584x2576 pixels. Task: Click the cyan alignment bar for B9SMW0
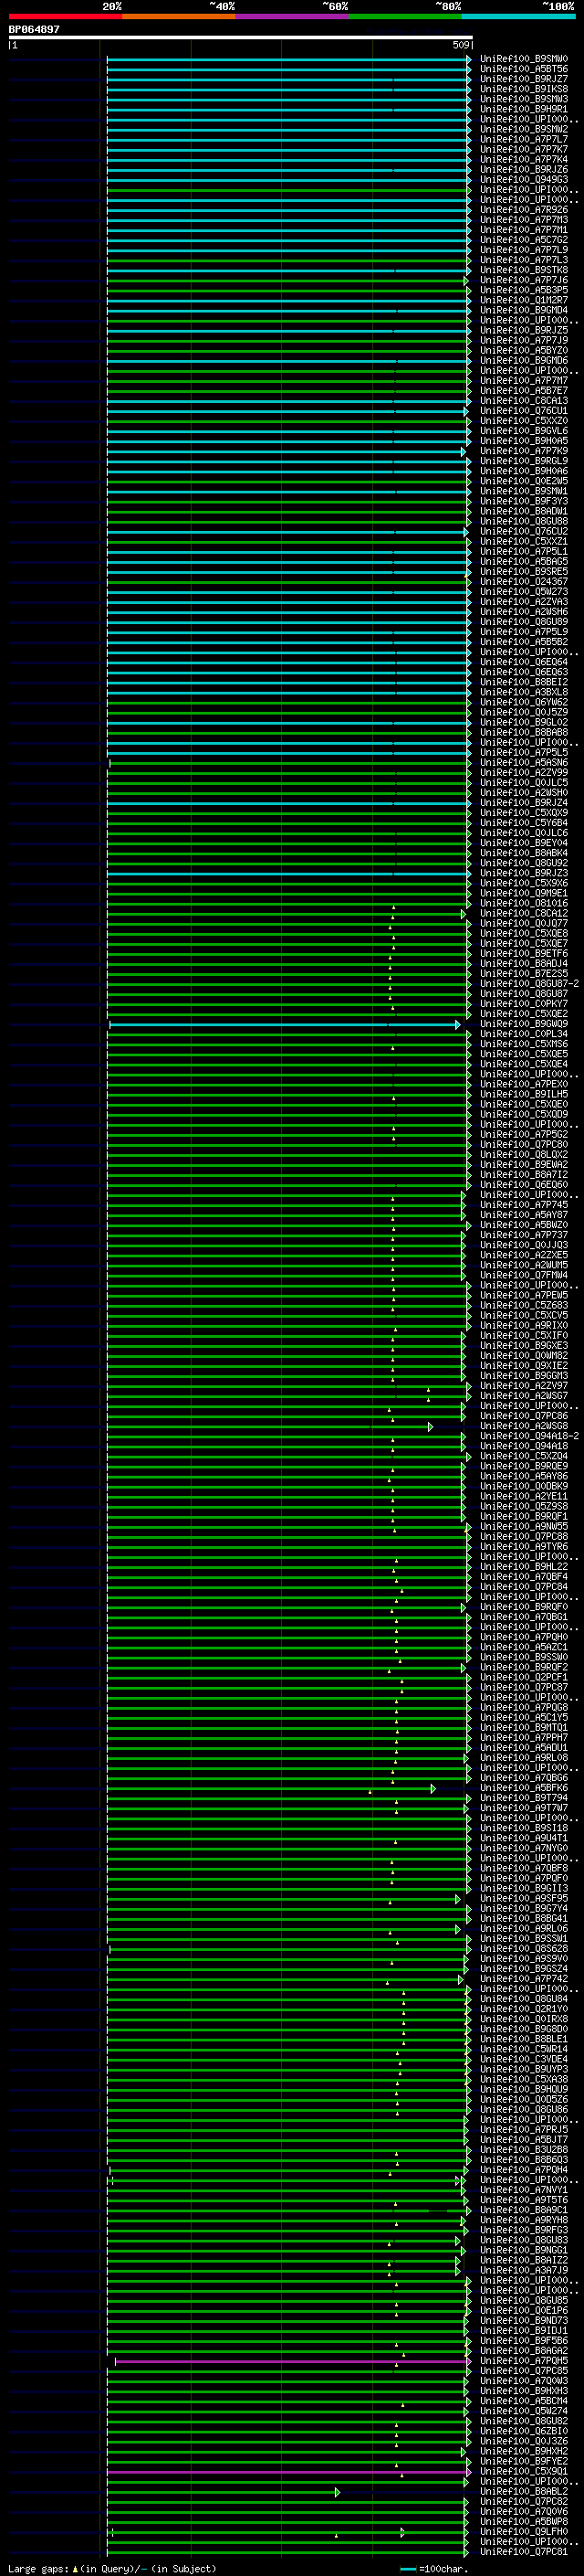click(288, 59)
